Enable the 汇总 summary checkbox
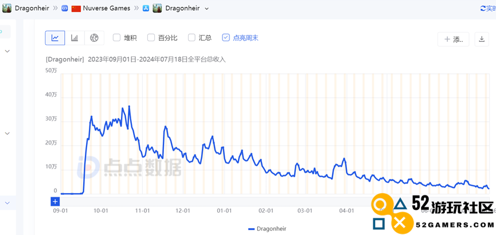Image resolution: width=496 pixels, height=235 pixels. click(192, 38)
